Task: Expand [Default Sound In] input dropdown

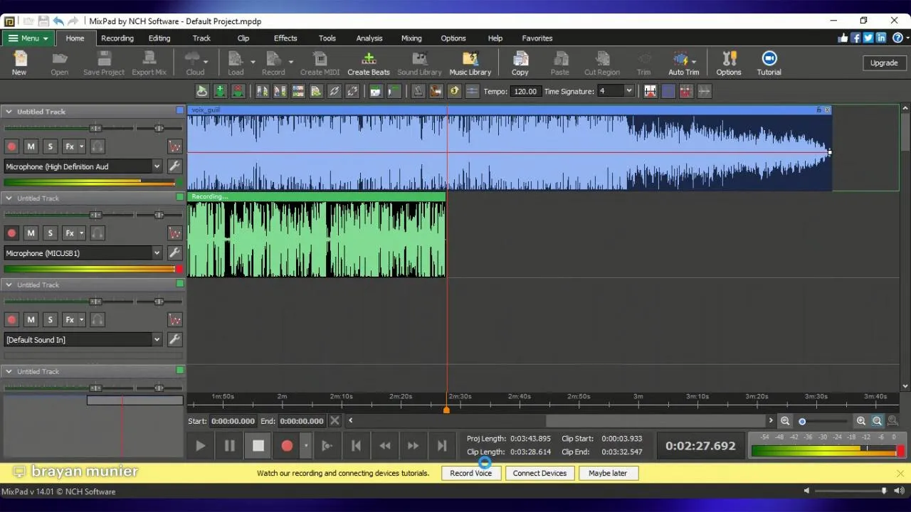Action: [x=157, y=339]
